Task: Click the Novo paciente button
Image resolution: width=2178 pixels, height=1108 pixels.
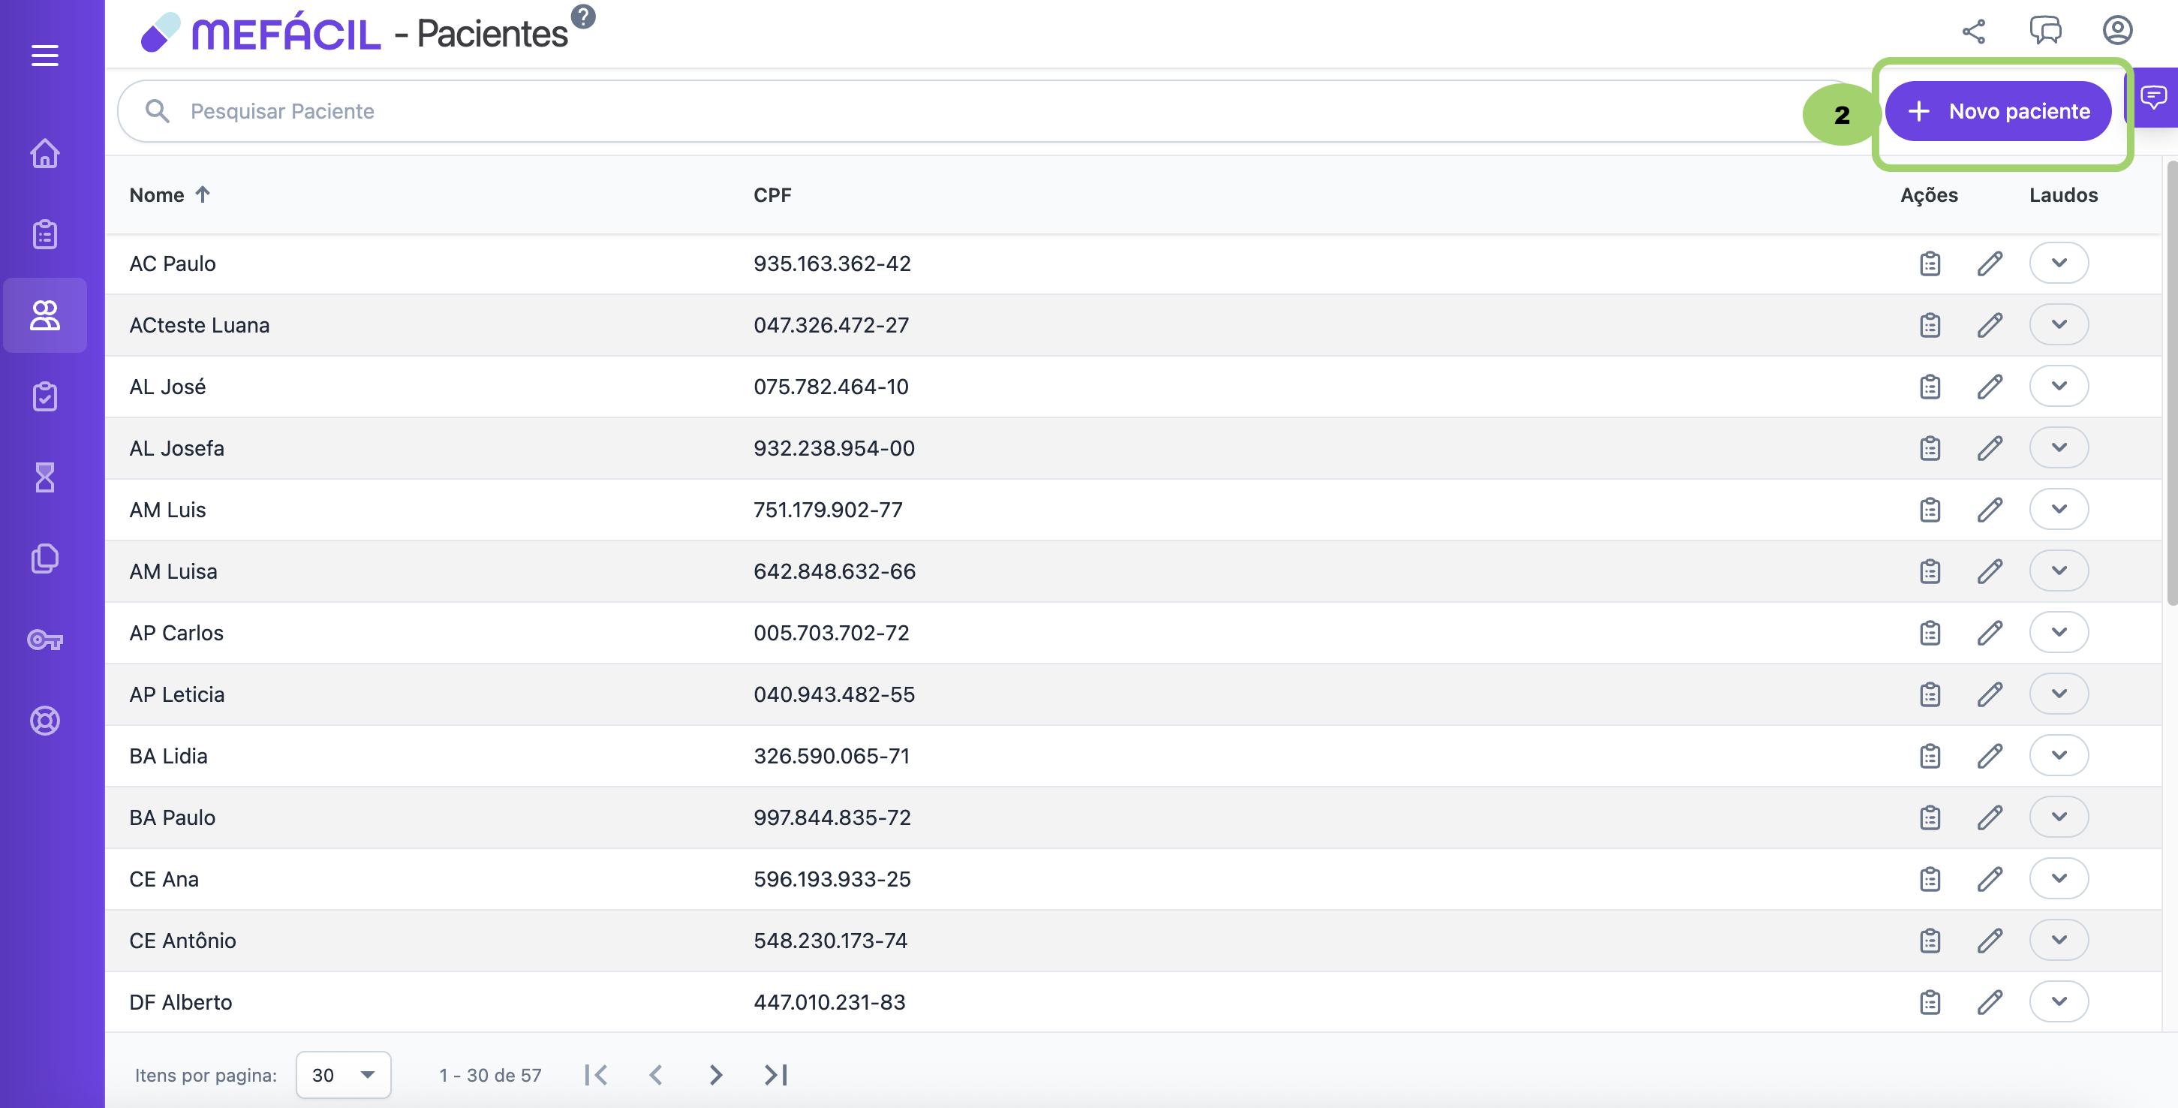Action: 1999,112
